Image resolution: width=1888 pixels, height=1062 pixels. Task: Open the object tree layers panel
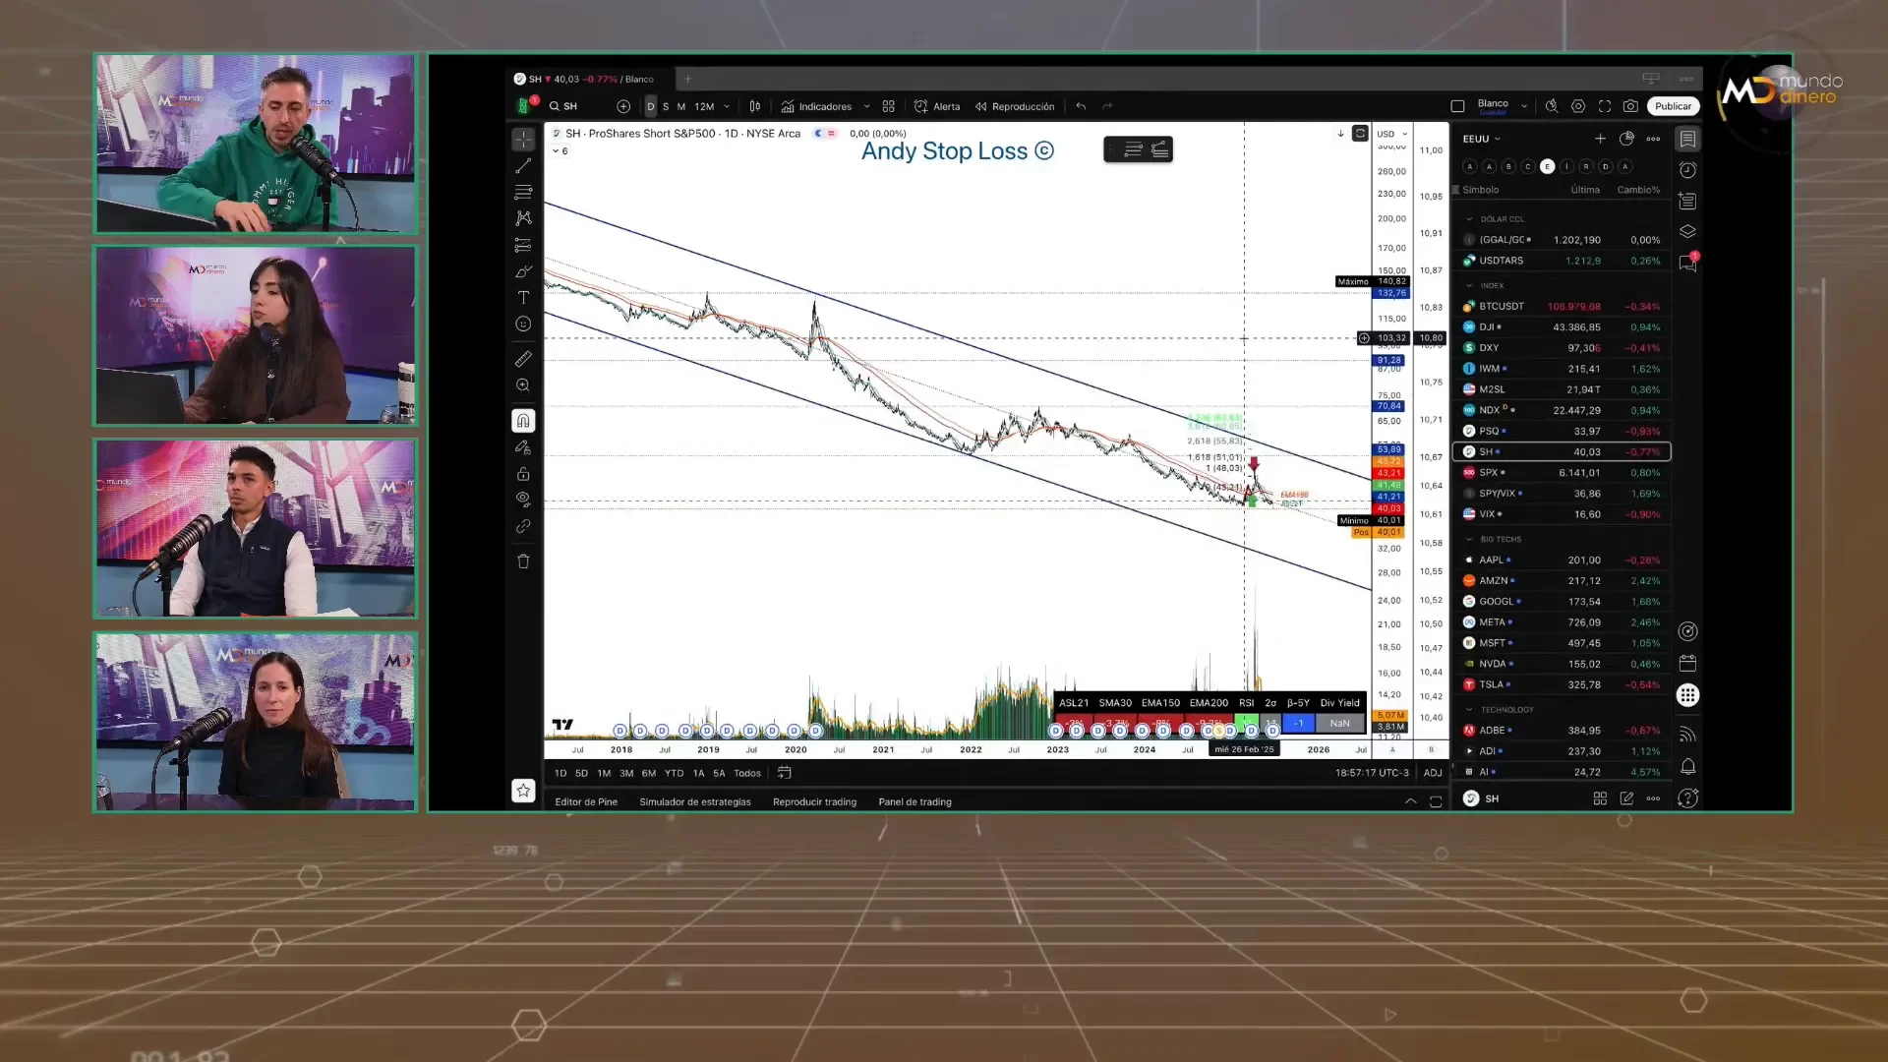pyautogui.click(x=1687, y=232)
